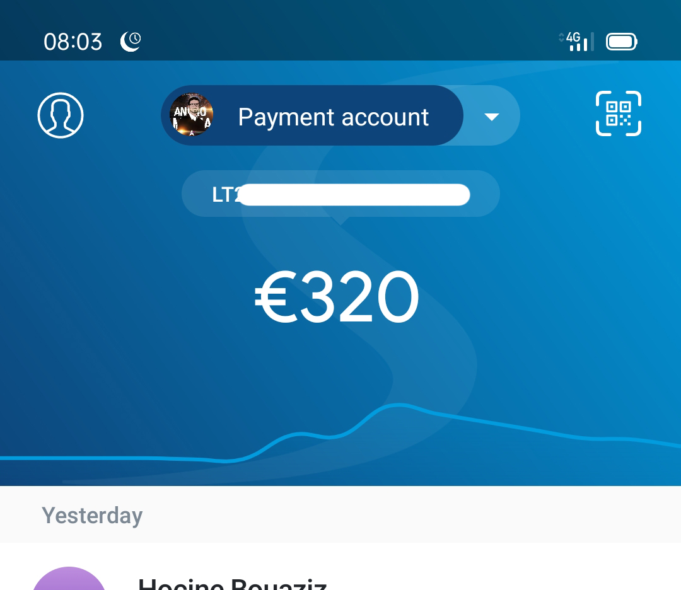The width and height of the screenshot is (681, 590).
Task: Tap the white redacted IBAN bar
Action: pyautogui.click(x=354, y=195)
